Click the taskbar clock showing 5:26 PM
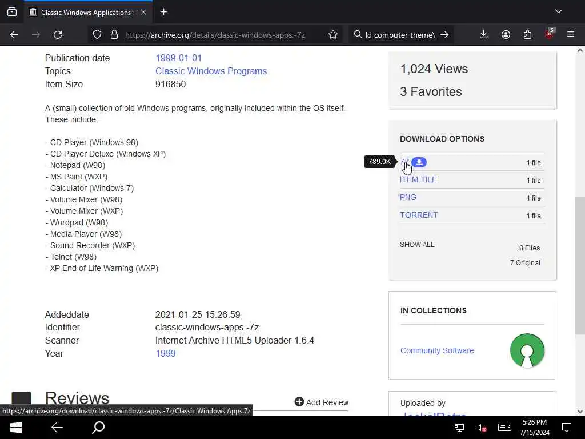 (534, 428)
